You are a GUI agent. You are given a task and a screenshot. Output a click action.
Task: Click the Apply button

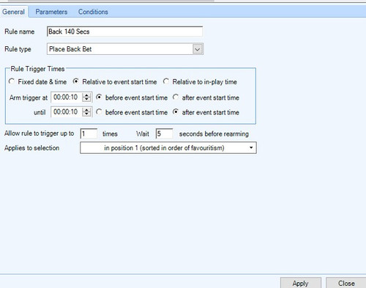(x=301, y=283)
